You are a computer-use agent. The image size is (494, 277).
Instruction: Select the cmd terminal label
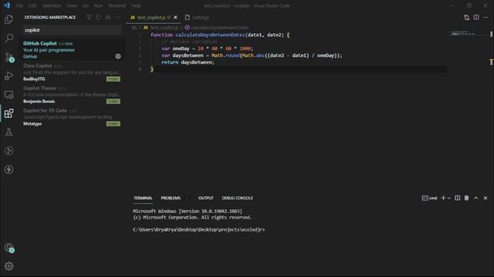click(430, 198)
